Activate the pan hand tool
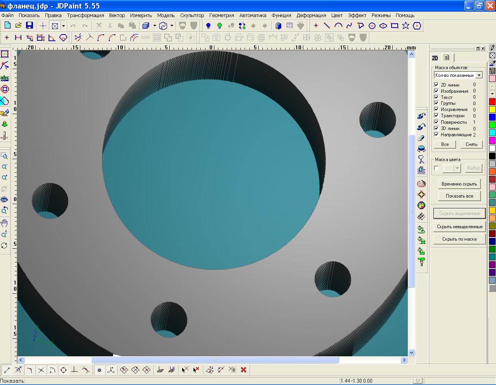This screenshot has width=496, height=385. point(4,223)
